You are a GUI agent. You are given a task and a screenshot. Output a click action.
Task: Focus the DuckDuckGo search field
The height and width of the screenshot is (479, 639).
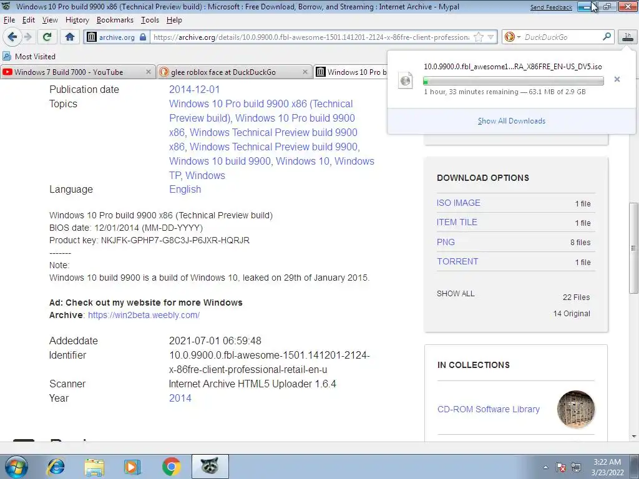(x=562, y=37)
